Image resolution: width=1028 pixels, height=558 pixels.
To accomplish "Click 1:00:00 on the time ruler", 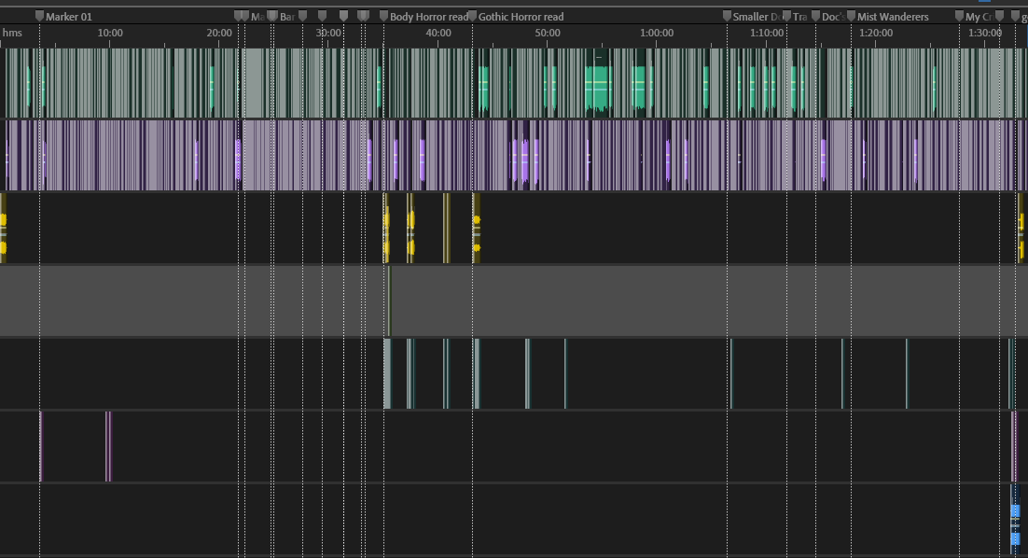I will tap(657, 33).
